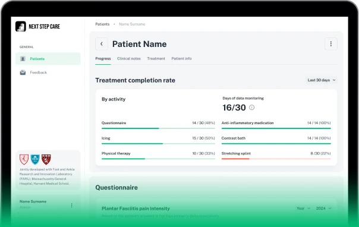Image resolution: width=359 pixels, height=227 pixels.
Task: Click the Patients person icon in sidebar
Action: [23, 59]
